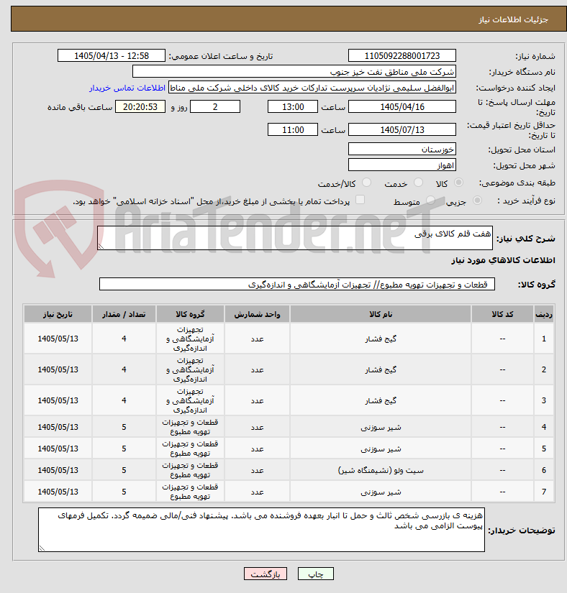
Task: Click the unit عدد in row 4
Action: pos(257,428)
